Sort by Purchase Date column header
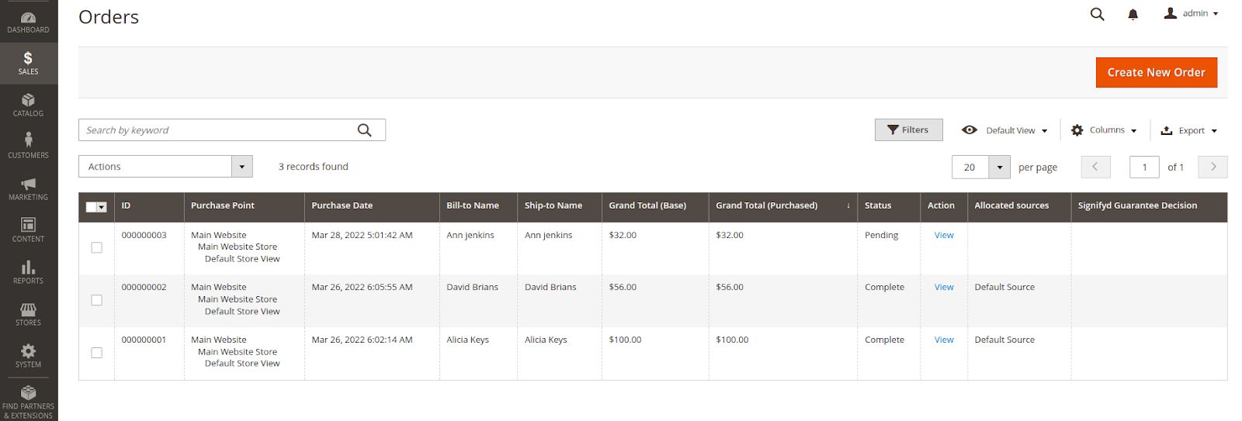The image size is (1242, 421). (372, 205)
